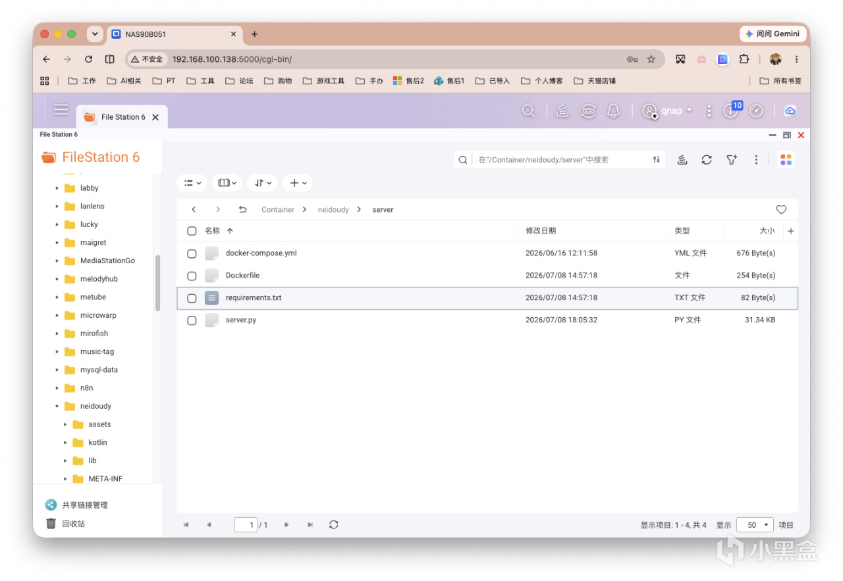
Task: Switch to the File Station 6 tab
Action: (122, 117)
